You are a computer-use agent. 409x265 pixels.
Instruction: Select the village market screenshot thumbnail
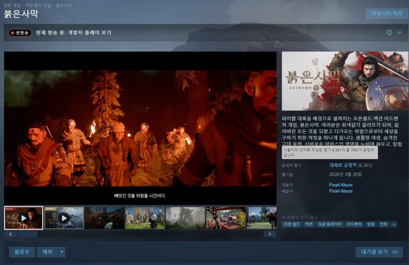tap(225, 218)
